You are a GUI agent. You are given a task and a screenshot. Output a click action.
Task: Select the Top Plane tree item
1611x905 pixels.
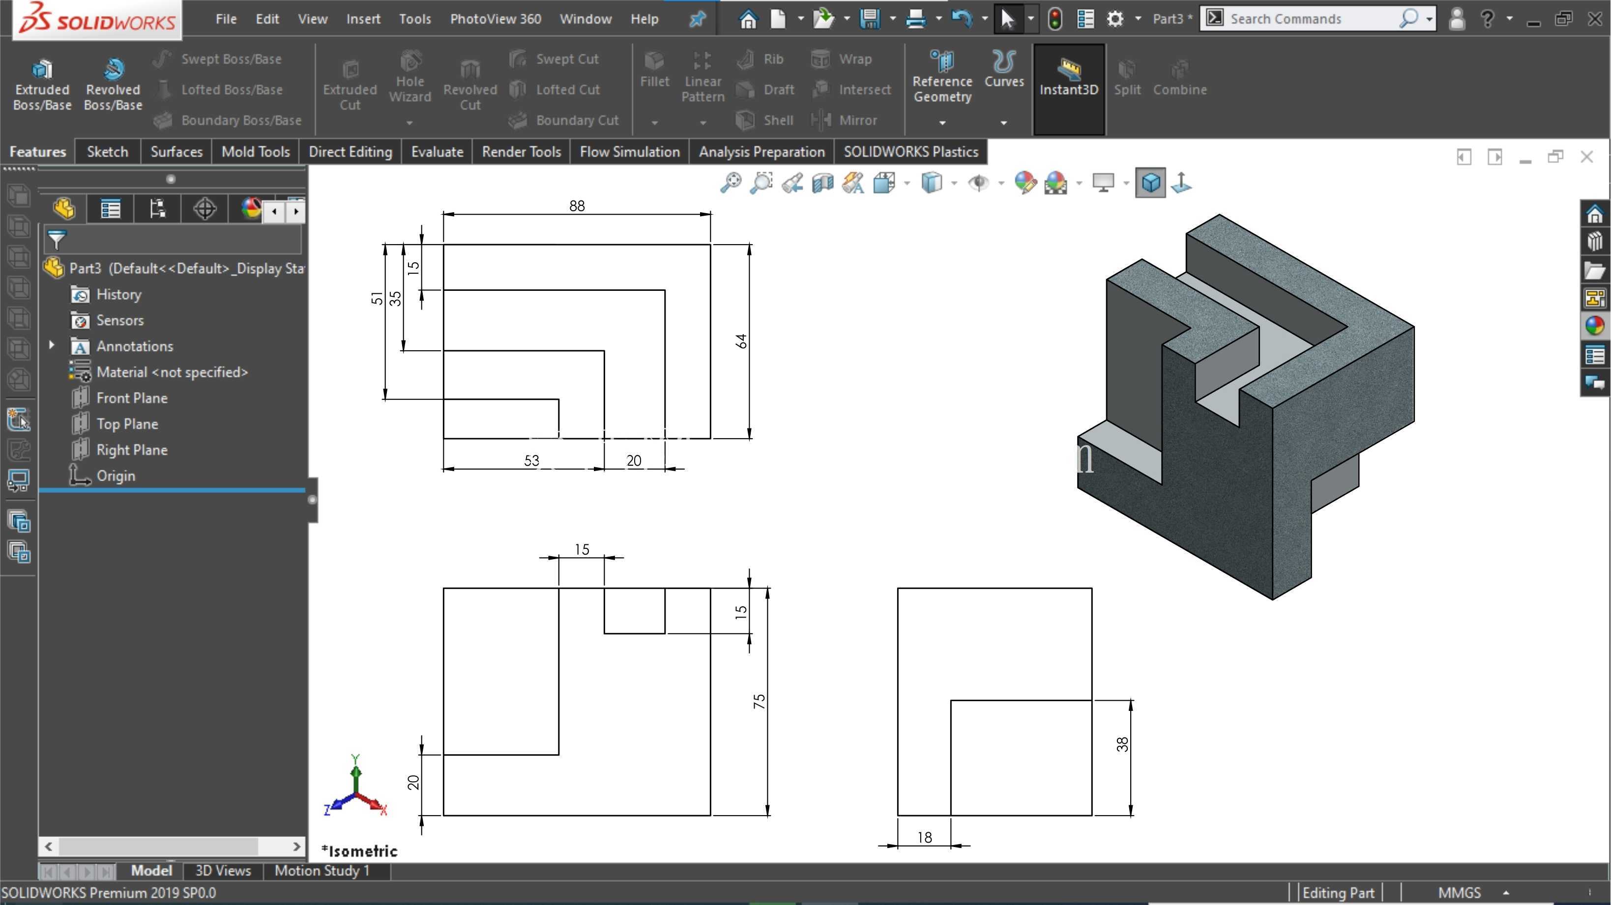(x=127, y=424)
